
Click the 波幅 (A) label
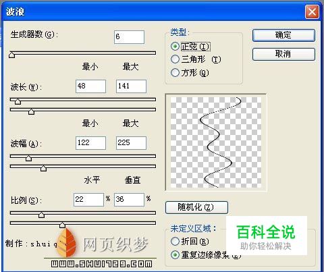tap(26, 144)
